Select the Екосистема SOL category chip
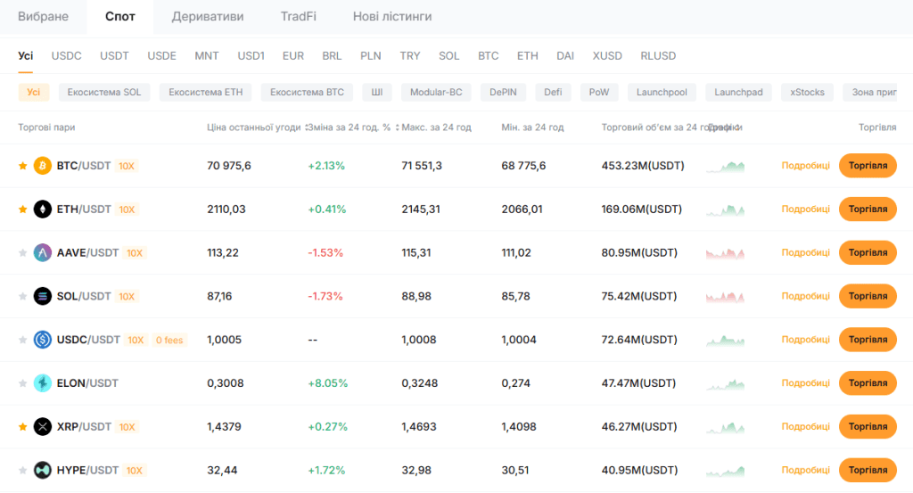The width and height of the screenshot is (913, 493). pyautogui.click(x=104, y=92)
